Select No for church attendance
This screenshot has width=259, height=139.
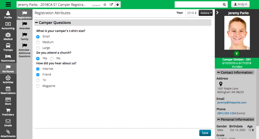52,58
